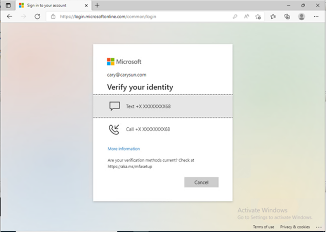Click the Read aloud icon

[246, 17]
